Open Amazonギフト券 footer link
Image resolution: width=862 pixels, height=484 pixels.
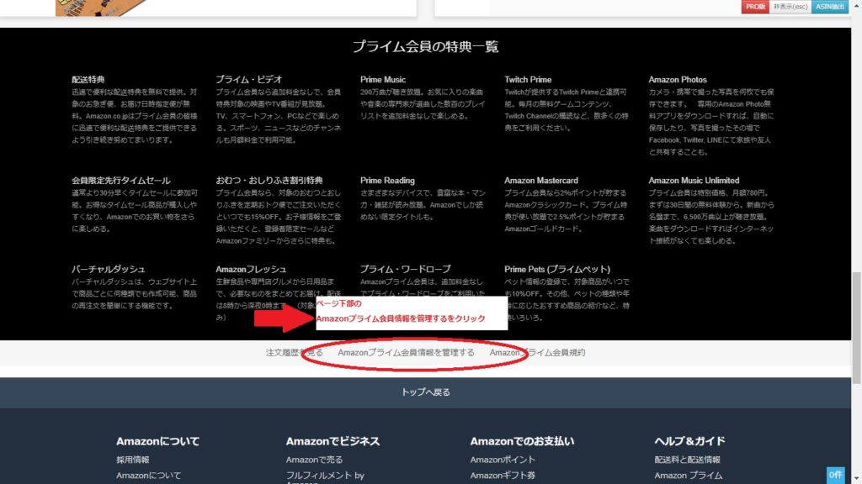point(503,476)
